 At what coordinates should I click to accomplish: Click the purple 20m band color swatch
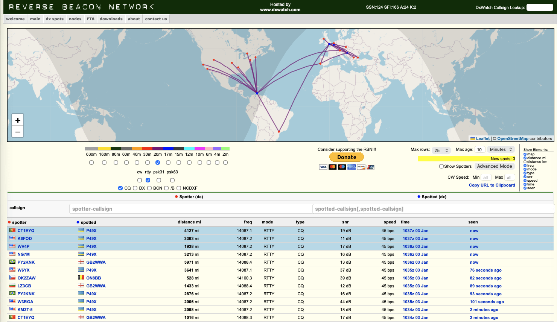(158, 149)
